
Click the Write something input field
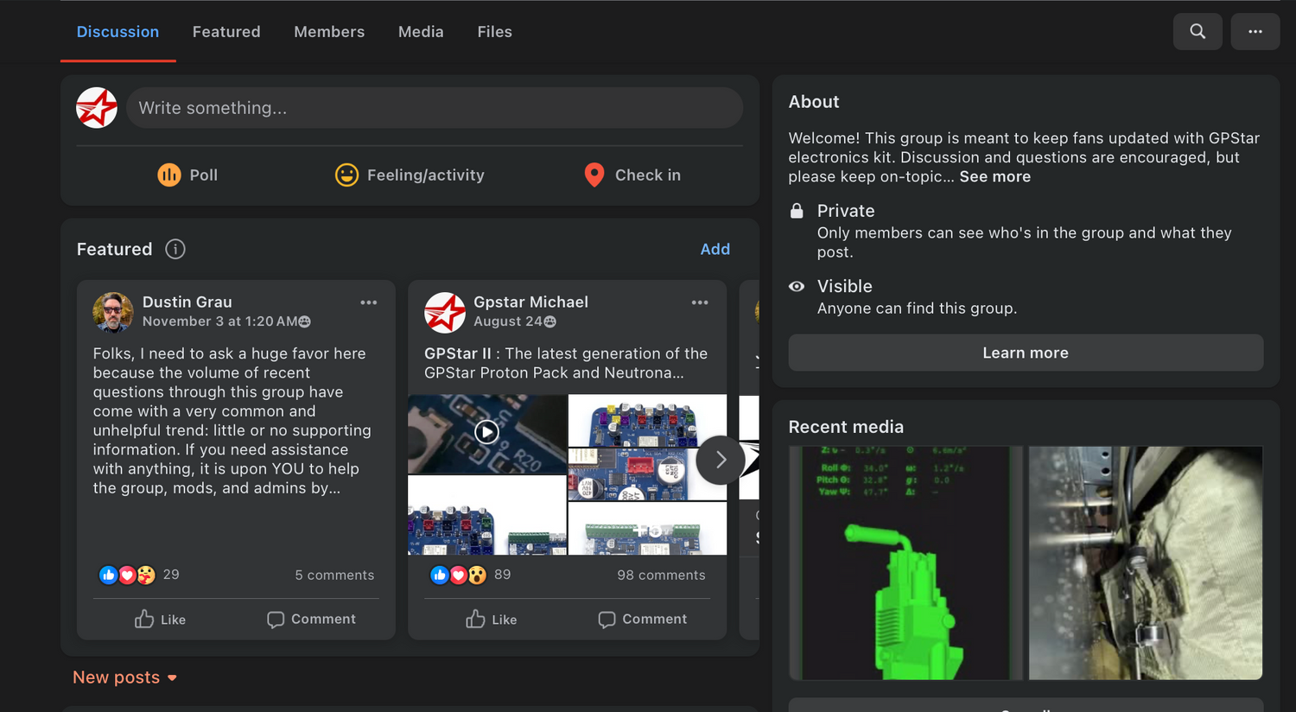[434, 108]
